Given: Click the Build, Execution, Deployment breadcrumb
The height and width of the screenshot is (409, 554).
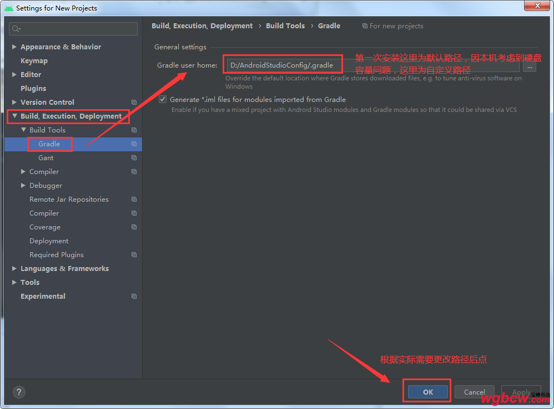Looking at the screenshot, I should pos(202,25).
